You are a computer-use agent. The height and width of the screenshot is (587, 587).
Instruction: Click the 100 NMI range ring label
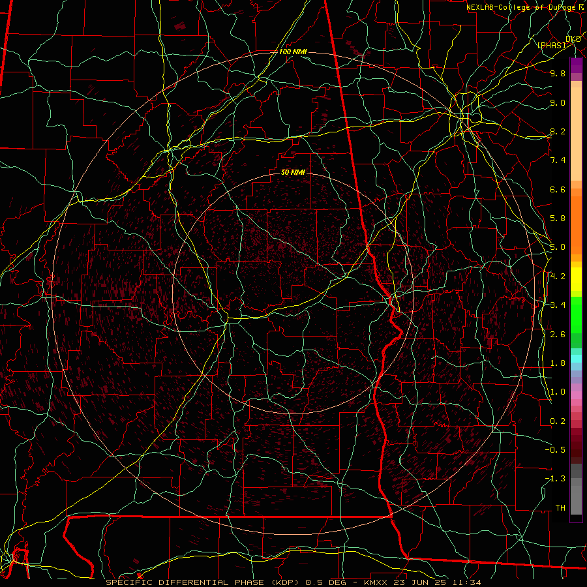(293, 52)
